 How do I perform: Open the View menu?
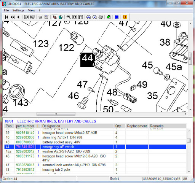32,10
